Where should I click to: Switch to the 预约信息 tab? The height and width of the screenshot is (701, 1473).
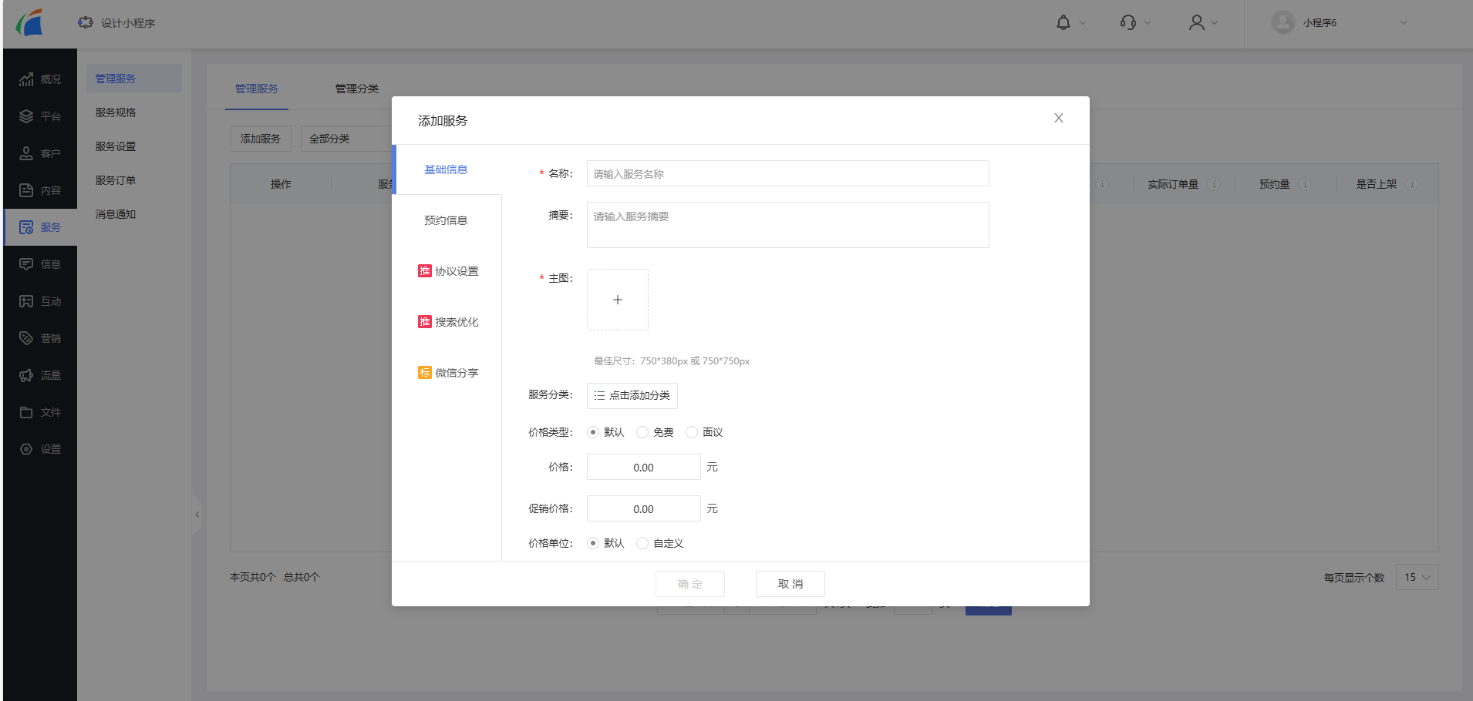(445, 220)
